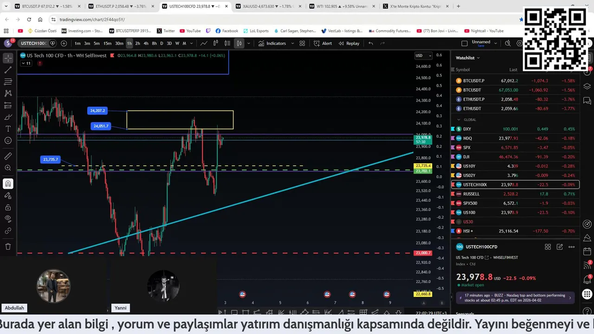Image resolution: width=594 pixels, height=334 pixels.
Task: Select HSI in the watchlist
Action: pos(515,231)
